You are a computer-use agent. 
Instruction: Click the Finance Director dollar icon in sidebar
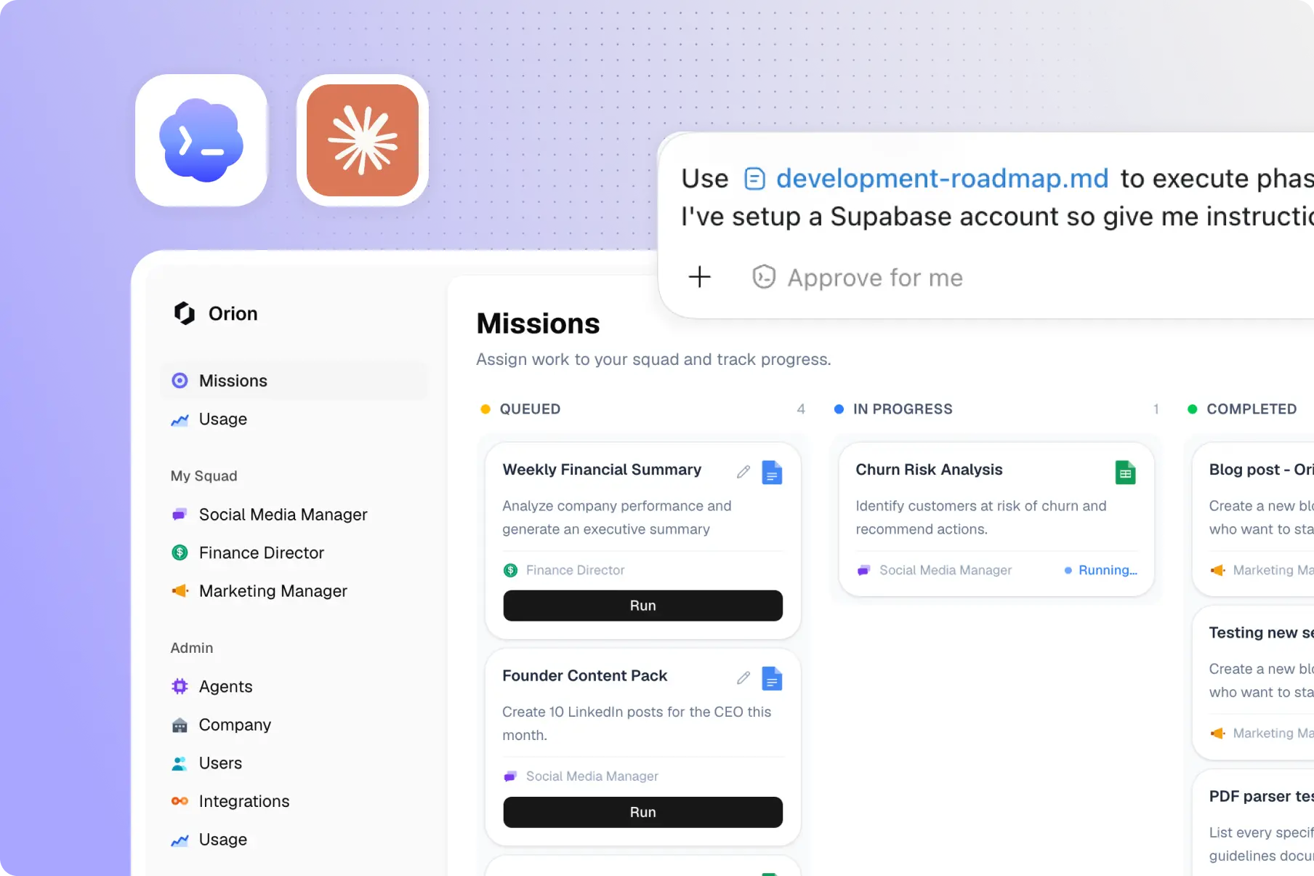click(180, 552)
